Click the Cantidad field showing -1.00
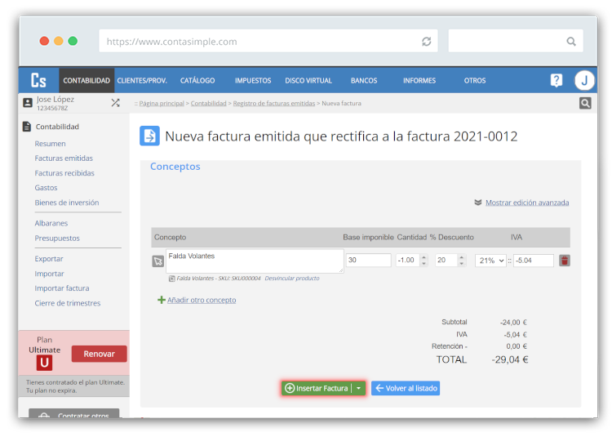 point(408,260)
